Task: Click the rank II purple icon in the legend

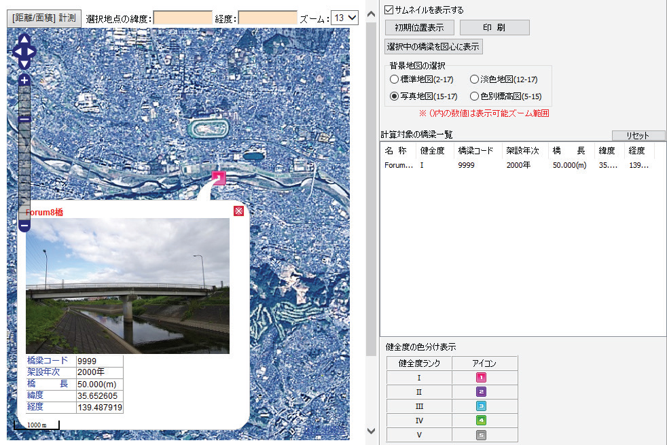Action: 481,392
